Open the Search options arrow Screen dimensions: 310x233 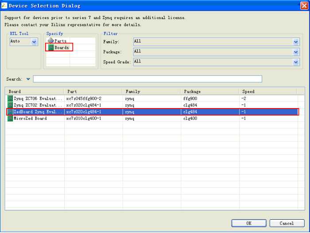(28, 79)
